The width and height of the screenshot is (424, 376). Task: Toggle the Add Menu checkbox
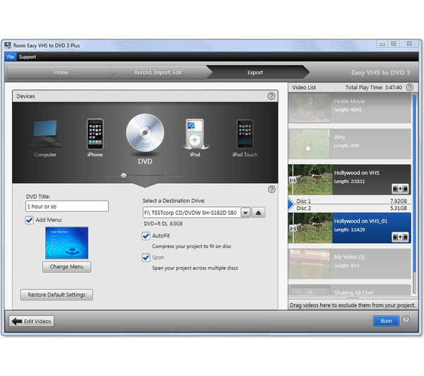pos(29,220)
